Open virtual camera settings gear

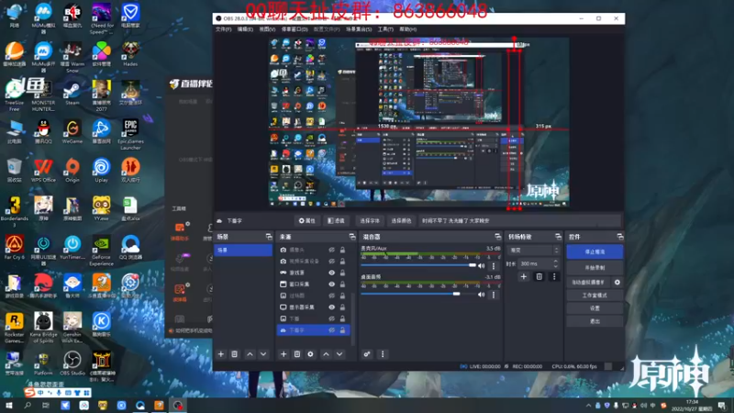[x=617, y=283]
